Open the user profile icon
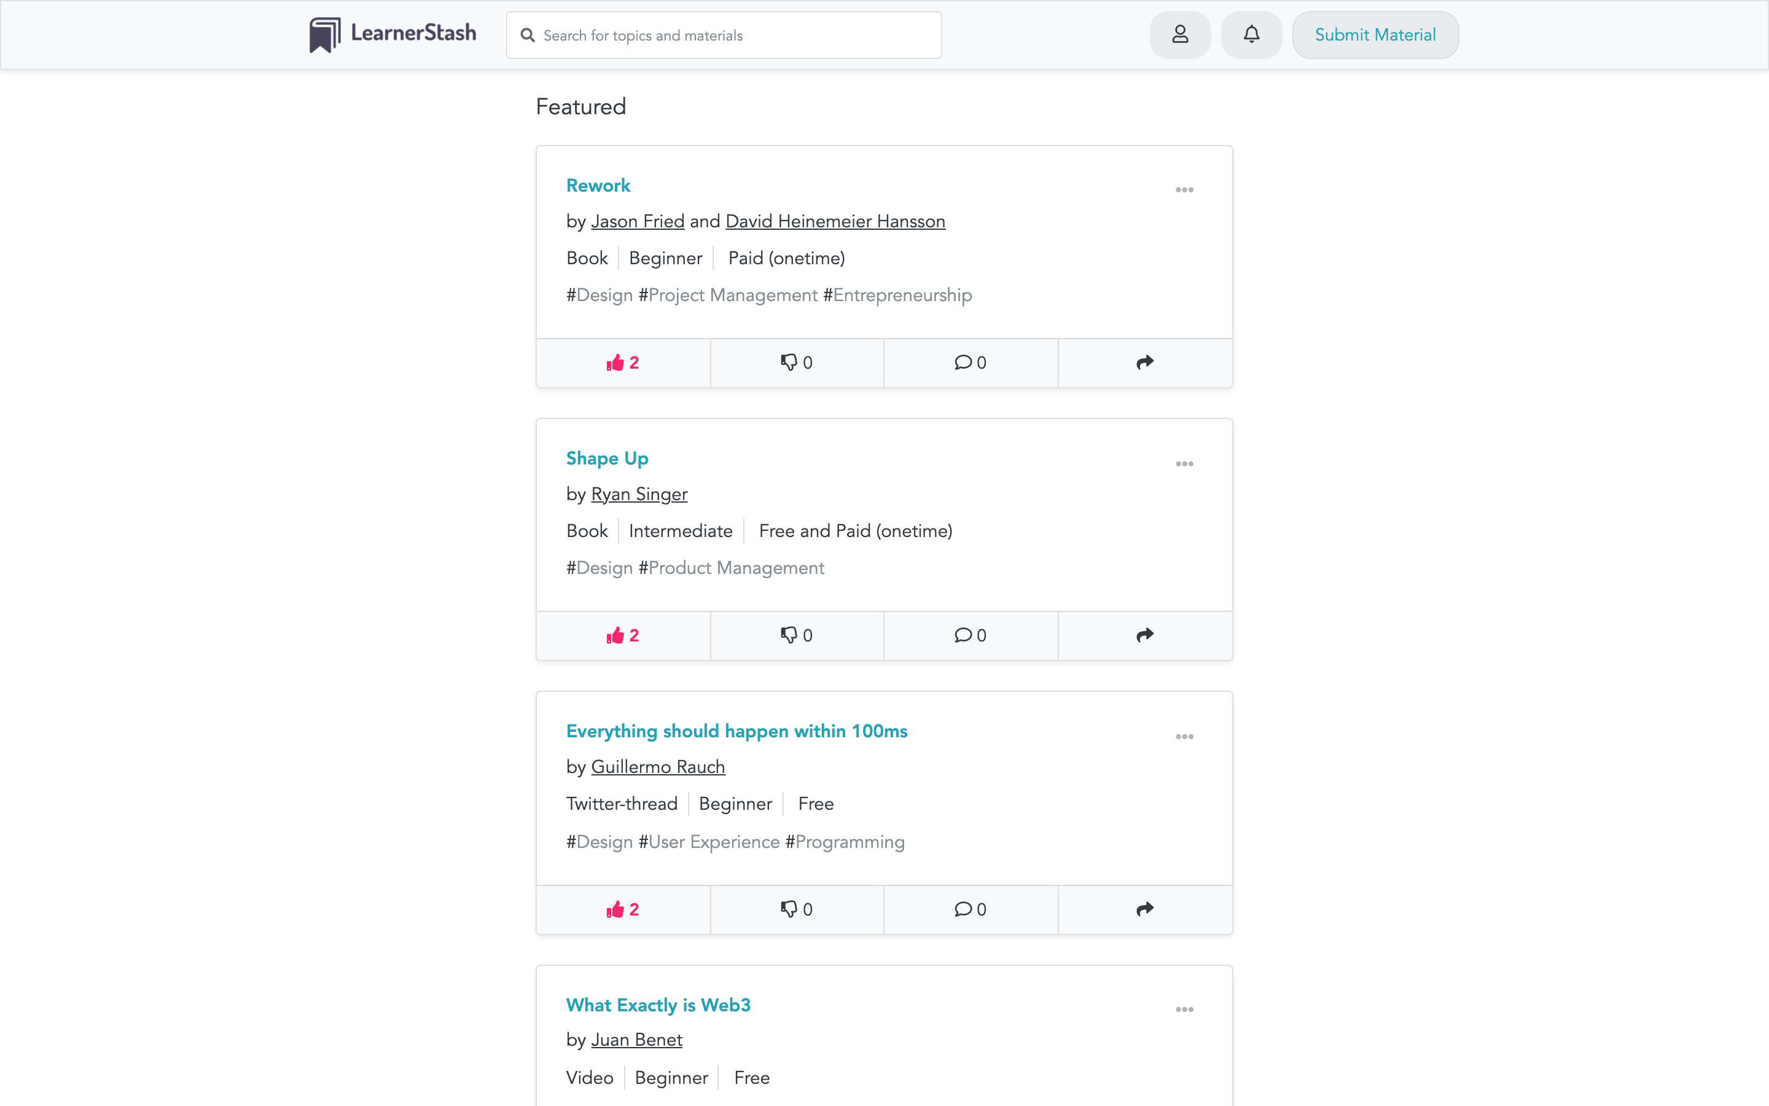 (1180, 34)
